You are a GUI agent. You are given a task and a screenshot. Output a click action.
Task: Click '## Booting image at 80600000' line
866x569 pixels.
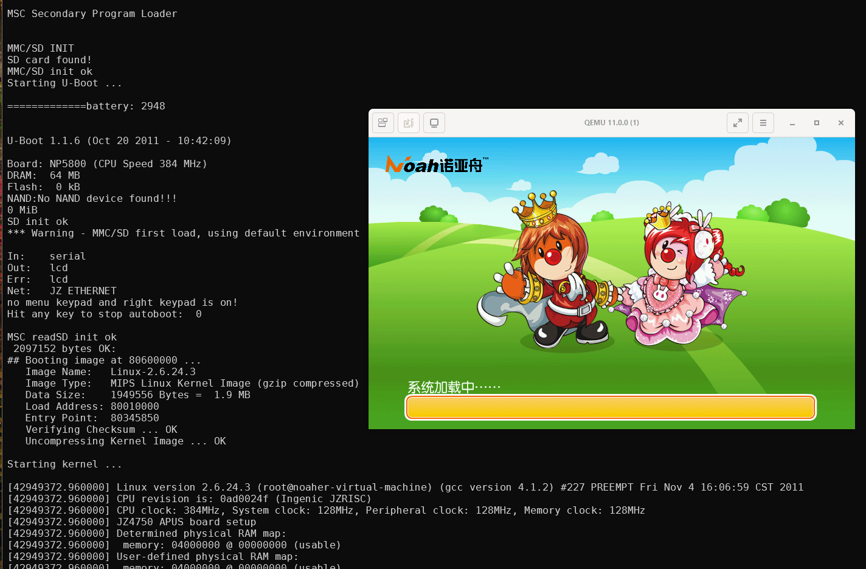coord(104,360)
